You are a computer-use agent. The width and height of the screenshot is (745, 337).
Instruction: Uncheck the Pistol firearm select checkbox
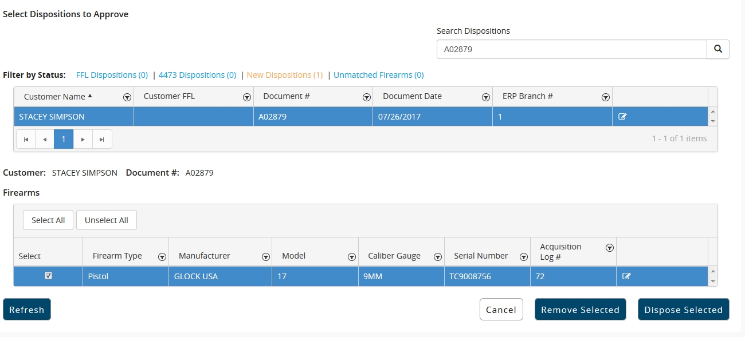click(48, 276)
